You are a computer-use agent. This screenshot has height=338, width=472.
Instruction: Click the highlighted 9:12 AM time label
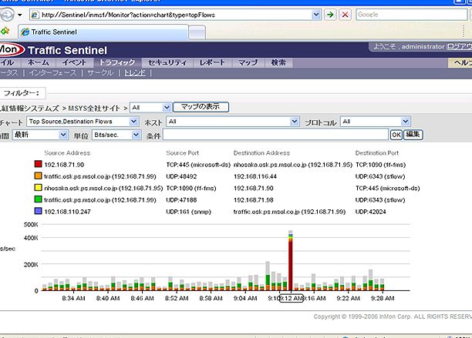pyautogui.click(x=291, y=298)
